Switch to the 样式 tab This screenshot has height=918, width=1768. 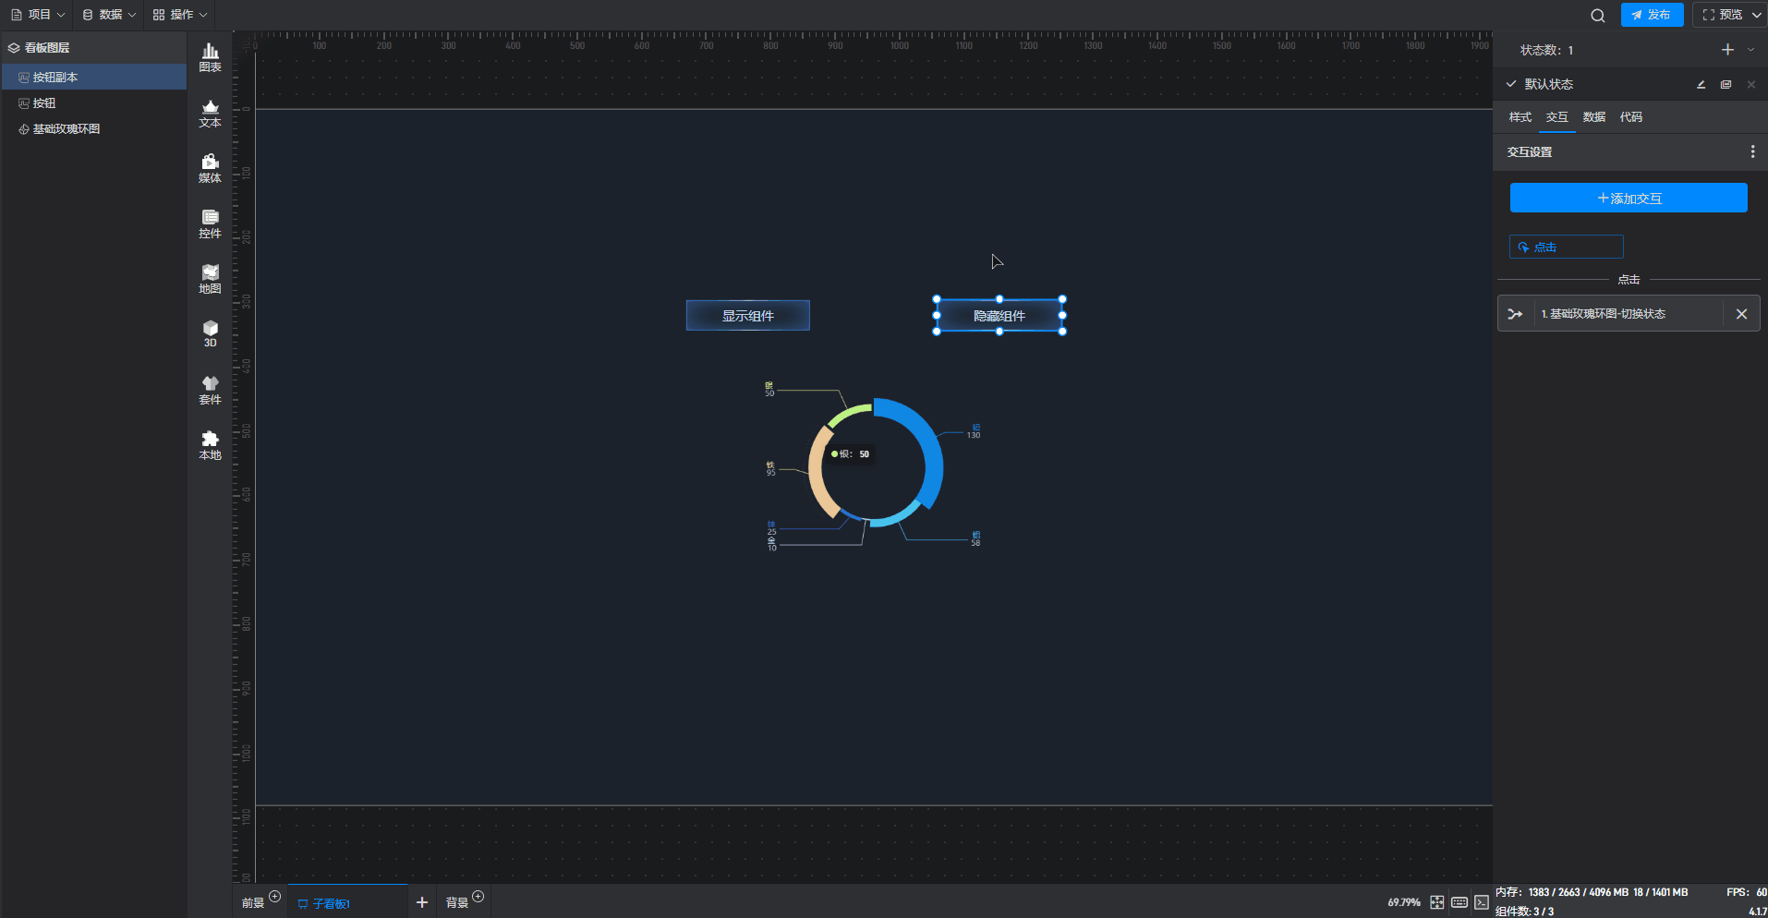coord(1520,117)
